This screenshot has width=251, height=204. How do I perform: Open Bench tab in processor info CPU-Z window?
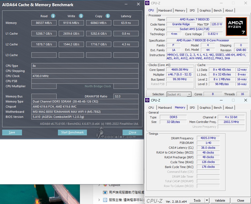217,10
